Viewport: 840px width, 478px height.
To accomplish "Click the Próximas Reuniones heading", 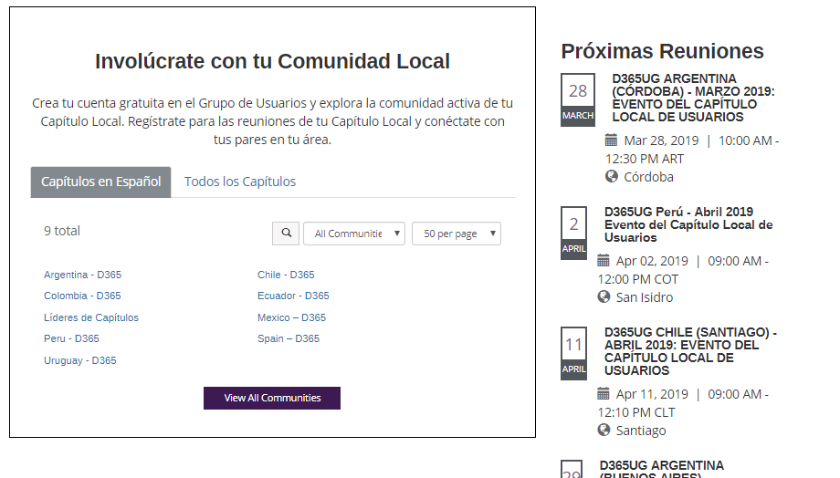I will click(662, 51).
